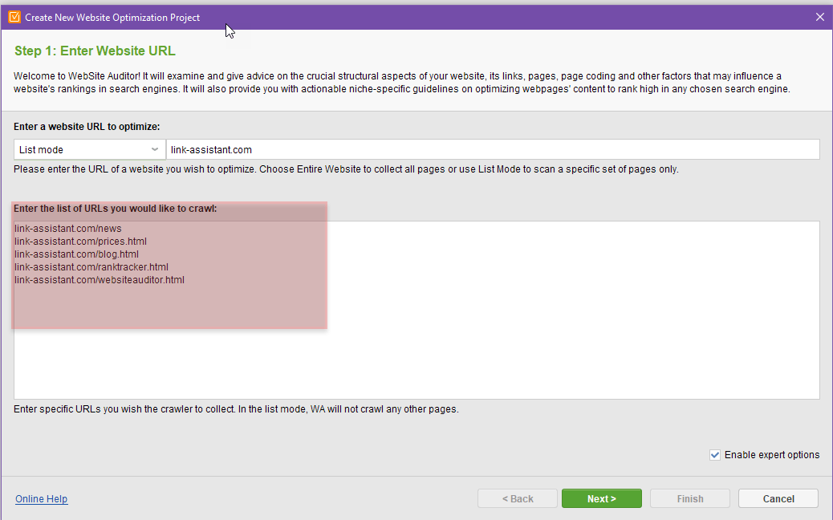Click the 'Enter the list of URLs' label

[116, 208]
